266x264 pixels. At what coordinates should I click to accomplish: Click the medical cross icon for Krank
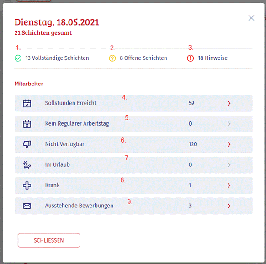tap(27, 185)
